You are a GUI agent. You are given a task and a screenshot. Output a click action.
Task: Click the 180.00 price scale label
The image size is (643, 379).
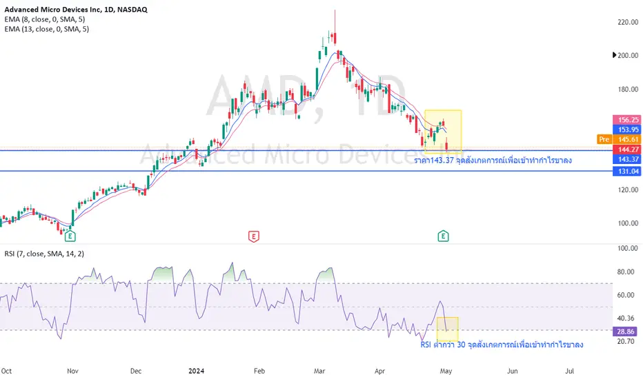click(x=628, y=90)
